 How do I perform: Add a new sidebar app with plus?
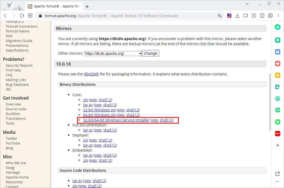(277, 145)
